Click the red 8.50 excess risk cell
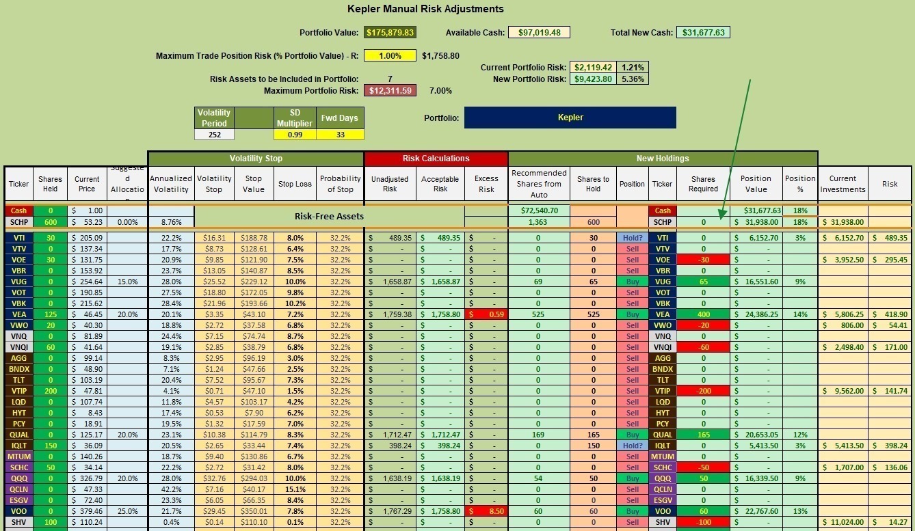The image size is (915, 531). pos(486,511)
